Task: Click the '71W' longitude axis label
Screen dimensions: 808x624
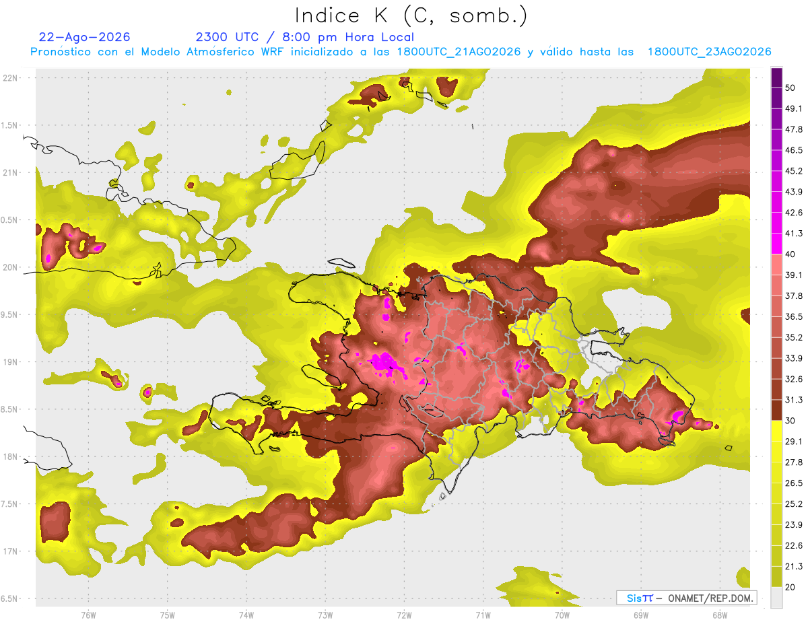Action: [483, 615]
